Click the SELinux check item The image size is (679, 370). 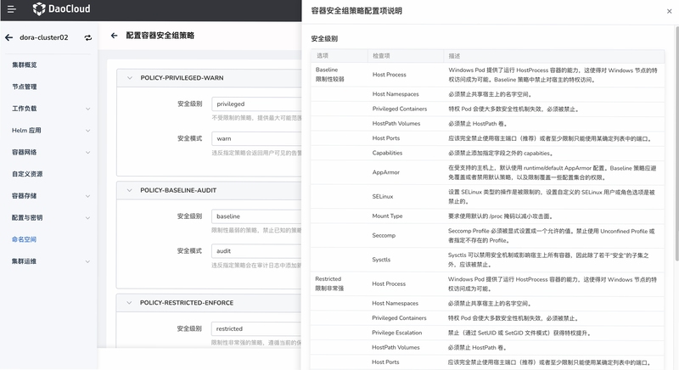383,197
